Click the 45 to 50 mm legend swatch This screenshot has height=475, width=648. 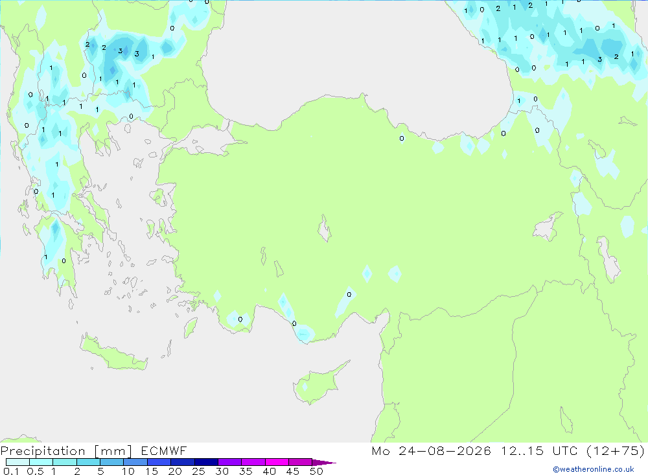click(301, 462)
